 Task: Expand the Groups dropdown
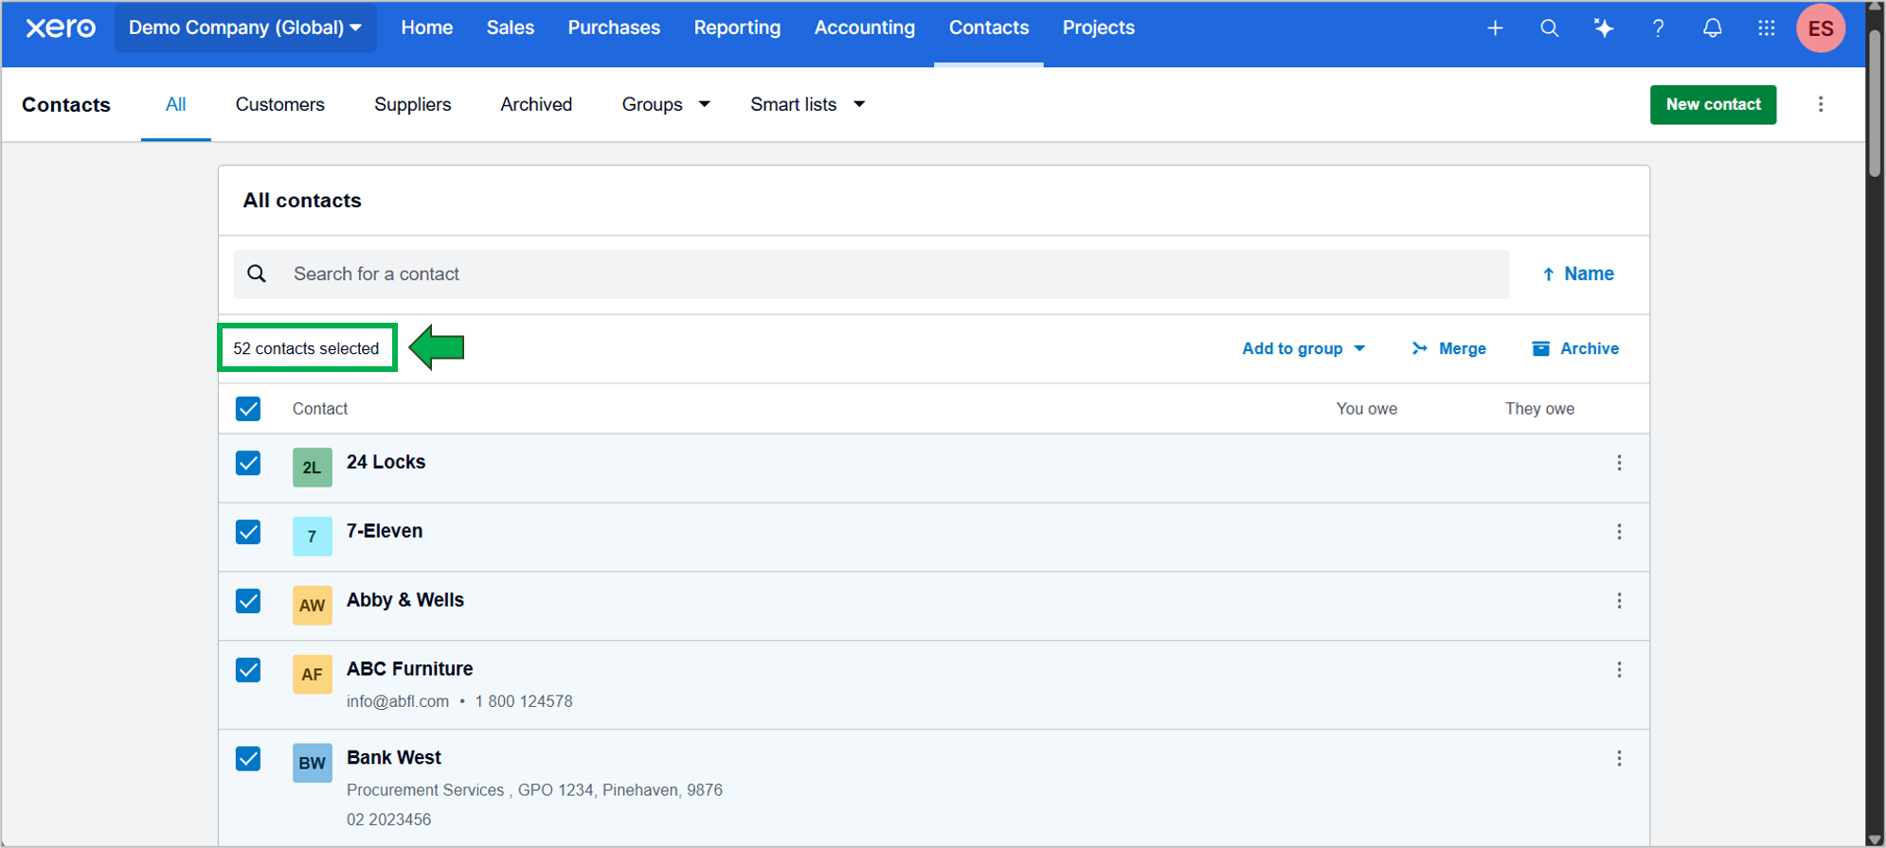[x=666, y=104]
